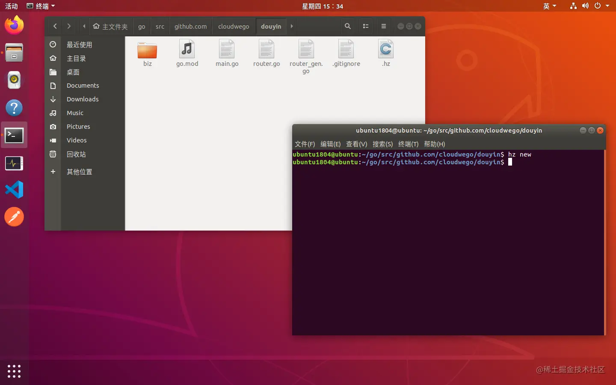This screenshot has width=616, height=385.
Task: Select douyin in path bar
Action: point(271,26)
